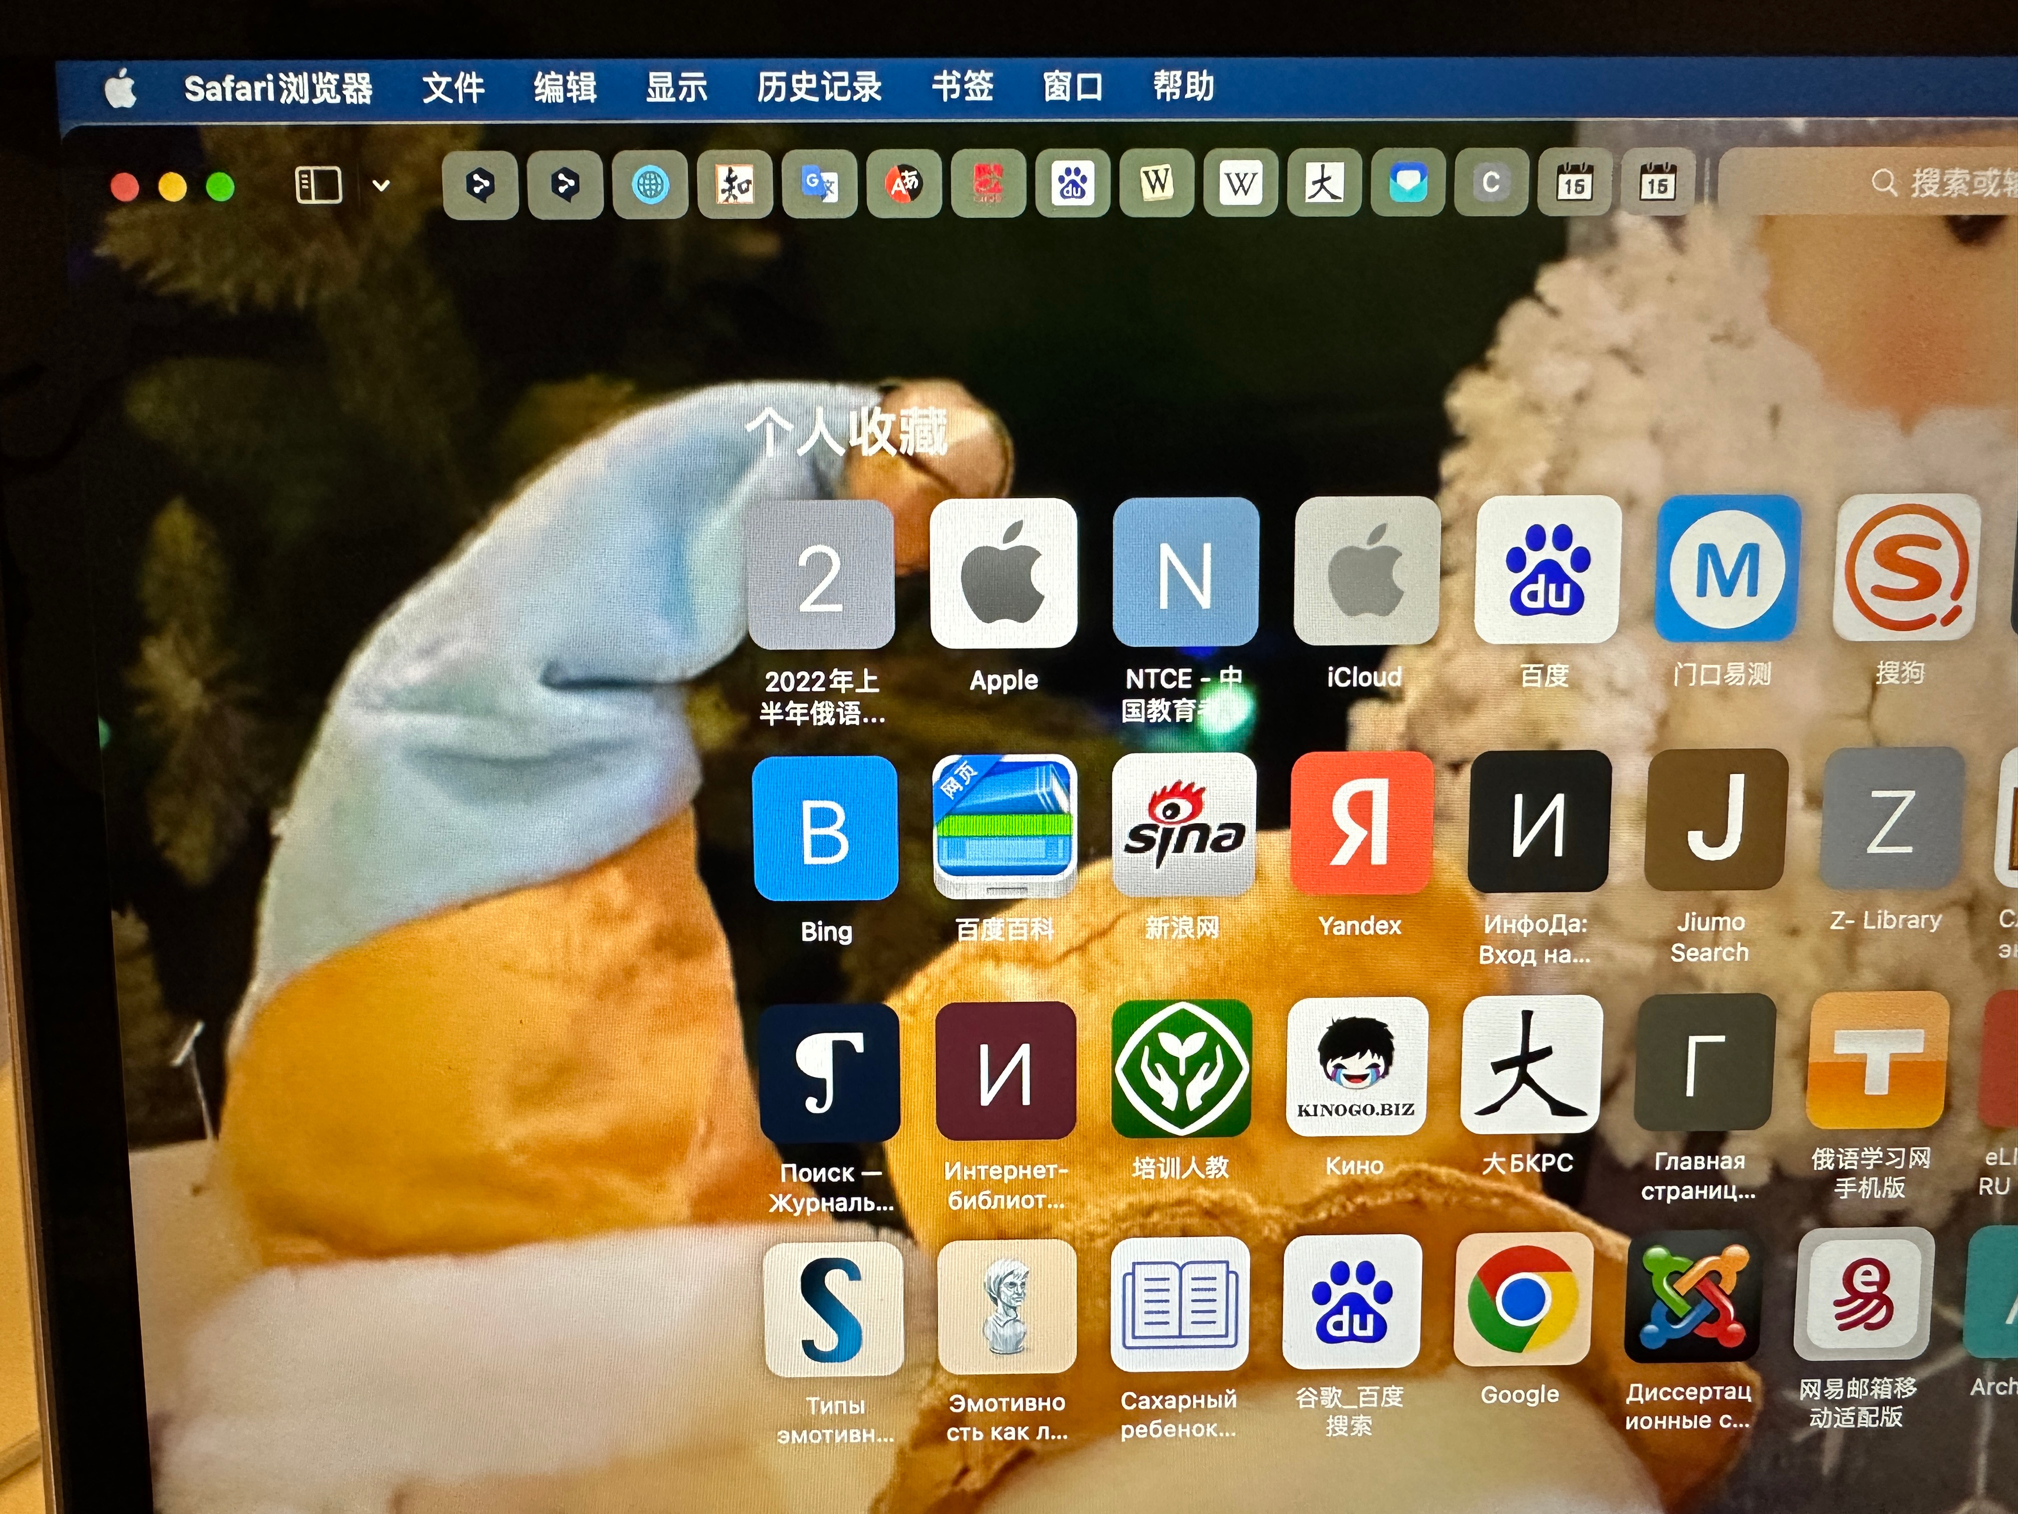
Task: Open the 培训人教 favorite icon
Action: pos(1182,1068)
